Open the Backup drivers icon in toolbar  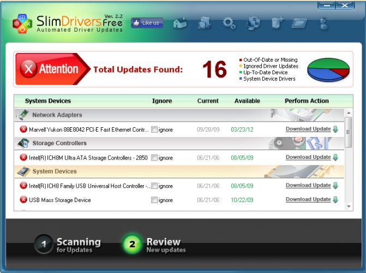[205, 23]
